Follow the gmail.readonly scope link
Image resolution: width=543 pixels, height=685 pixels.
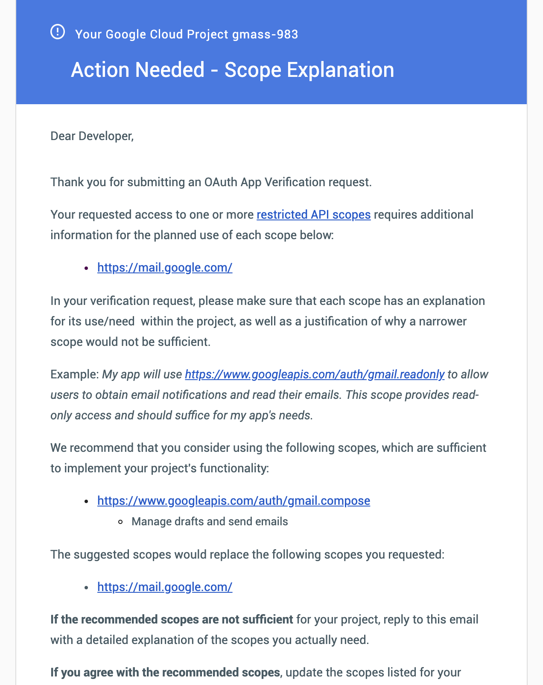(x=315, y=375)
